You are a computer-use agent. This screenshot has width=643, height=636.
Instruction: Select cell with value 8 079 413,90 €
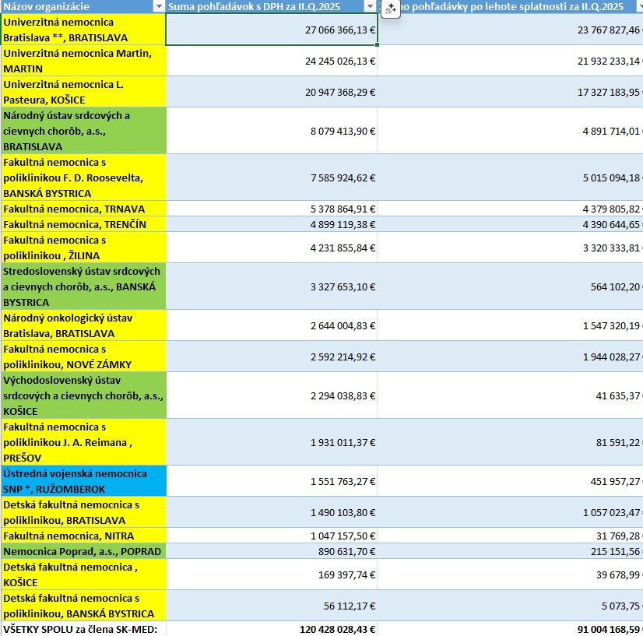(272, 131)
